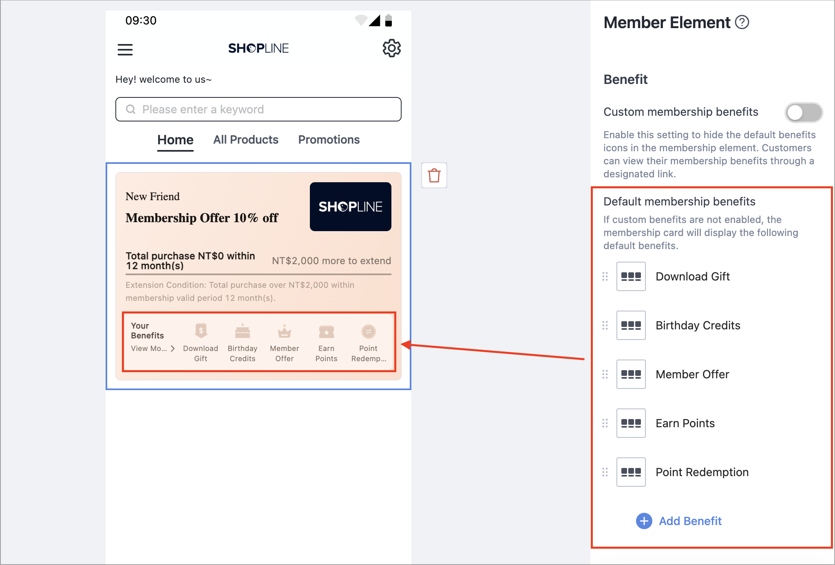Screen dimensions: 835x565
Task: Enable the Custom membership benefits toggle
Action: click(x=804, y=113)
